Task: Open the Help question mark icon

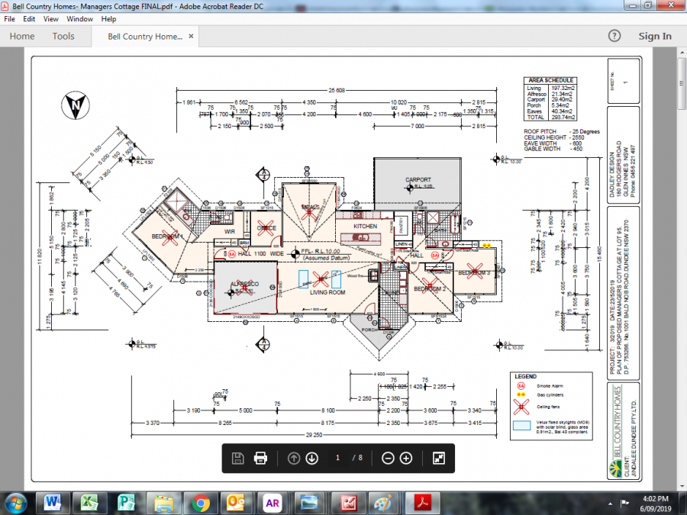Action: (x=614, y=36)
